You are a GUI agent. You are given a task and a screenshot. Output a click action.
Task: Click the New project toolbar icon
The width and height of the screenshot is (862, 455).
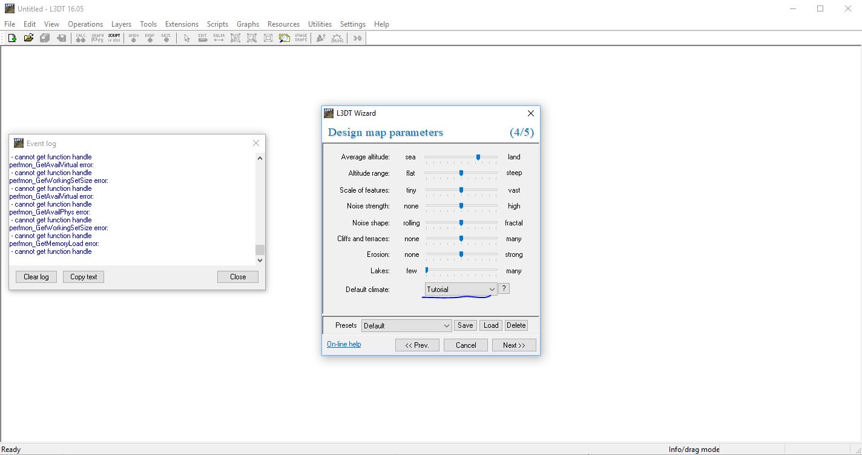12,38
